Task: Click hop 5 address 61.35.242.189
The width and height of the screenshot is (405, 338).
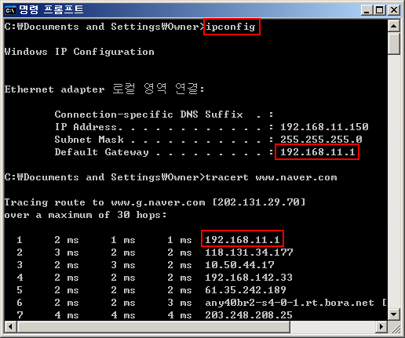Action: (x=246, y=290)
